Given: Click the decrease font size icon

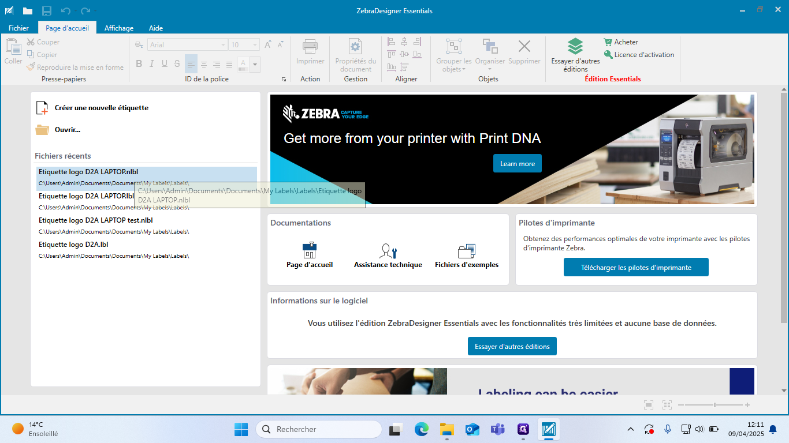Looking at the screenshot, I should tap(281, 44).
